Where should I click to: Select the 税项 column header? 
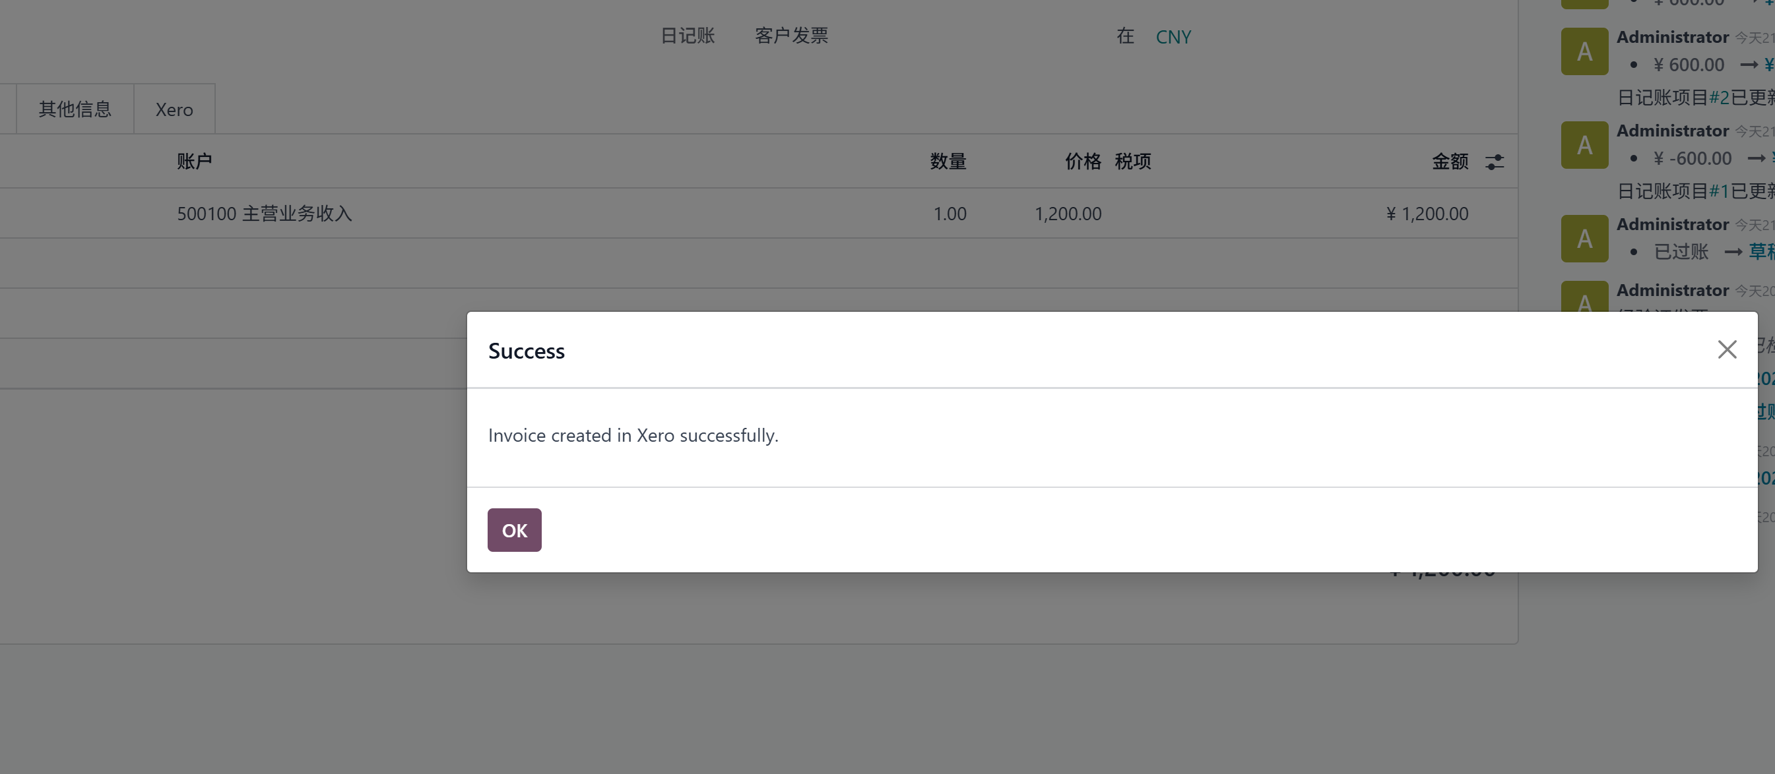click(x=1133, y=161)
